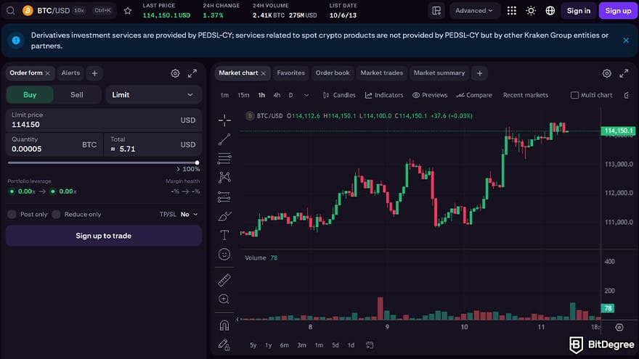This screenshot has height=359, width=639.
Task: Set chart interval to 4h
Action: [277, 95]
